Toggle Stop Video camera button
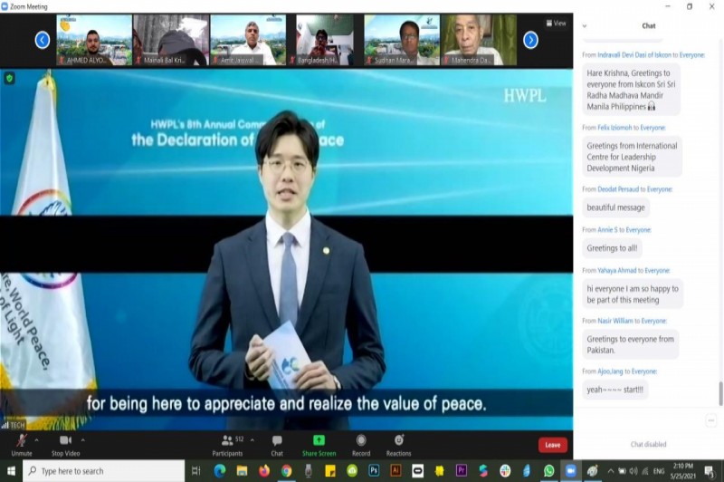Viewport: 724px width, 482px height. click(64, 442)
